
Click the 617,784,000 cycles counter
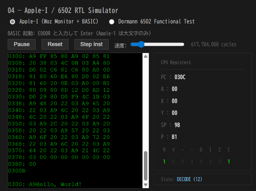coord(213,44)
